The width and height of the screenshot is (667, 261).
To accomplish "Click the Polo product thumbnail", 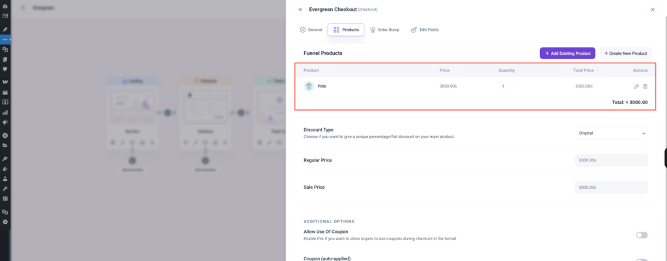I will coord(309,87).
